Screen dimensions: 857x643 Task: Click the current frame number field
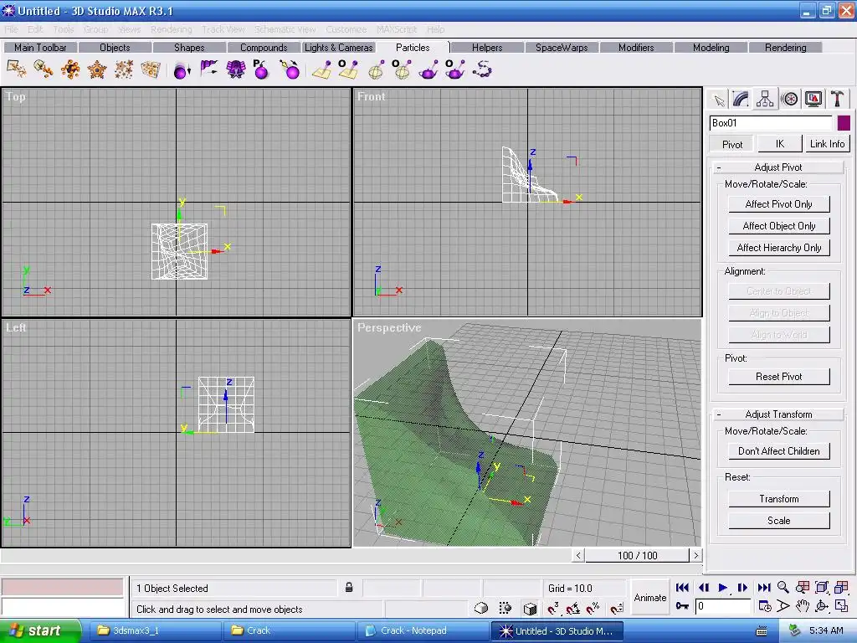722,606
